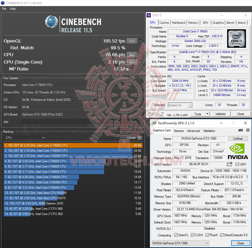Viewport: 252px width, 248px height.
Task: Select the CPU-Z CPU tab
Action: tap(152, 22)
